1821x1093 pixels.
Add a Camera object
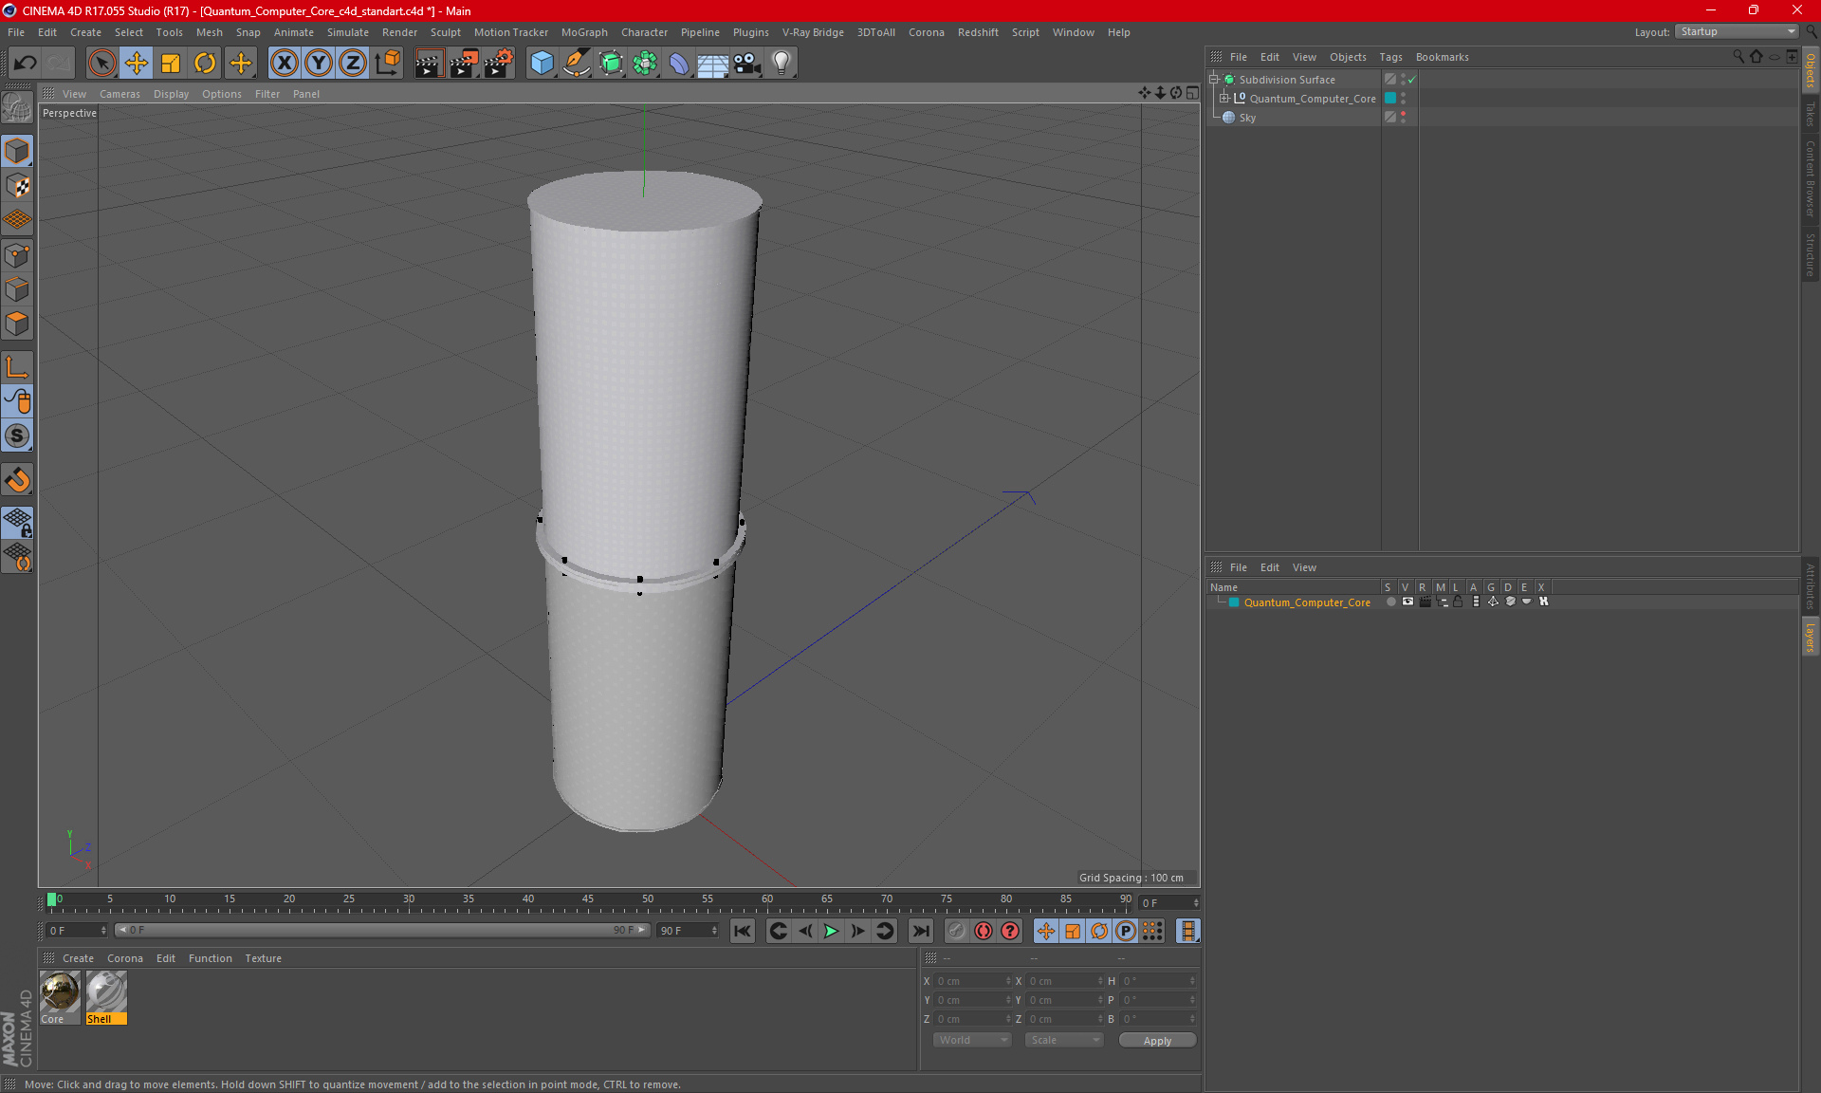[747, 64]
